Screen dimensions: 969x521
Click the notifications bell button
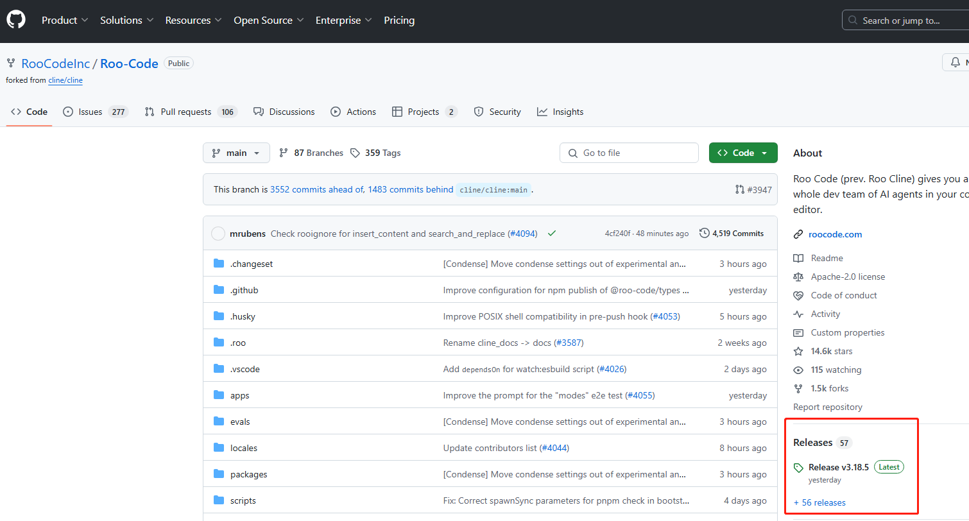point(956,62)
